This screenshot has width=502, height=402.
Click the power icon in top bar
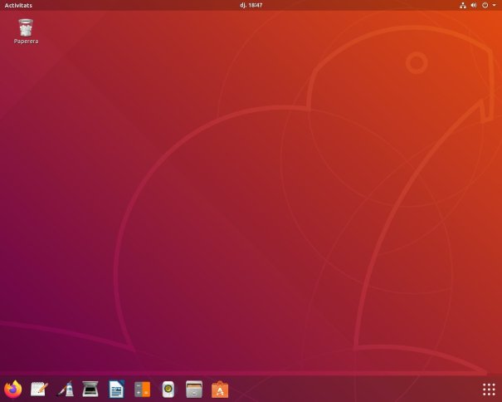point(485,5)
